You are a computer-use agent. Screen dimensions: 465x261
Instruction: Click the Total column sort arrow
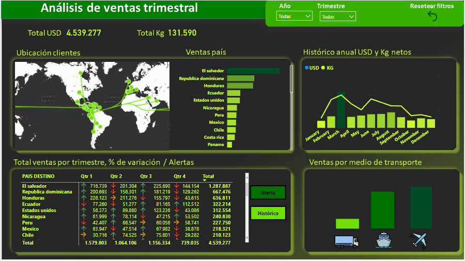204,180
